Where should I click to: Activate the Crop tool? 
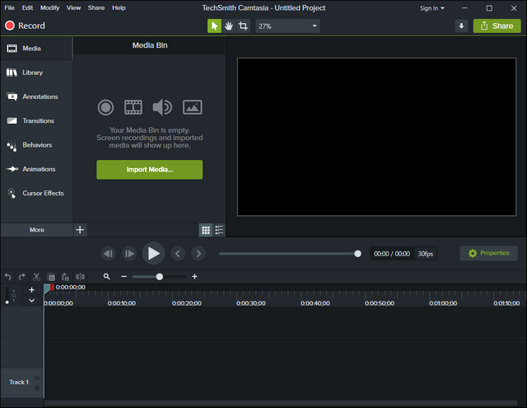click(x=244, y=26)
